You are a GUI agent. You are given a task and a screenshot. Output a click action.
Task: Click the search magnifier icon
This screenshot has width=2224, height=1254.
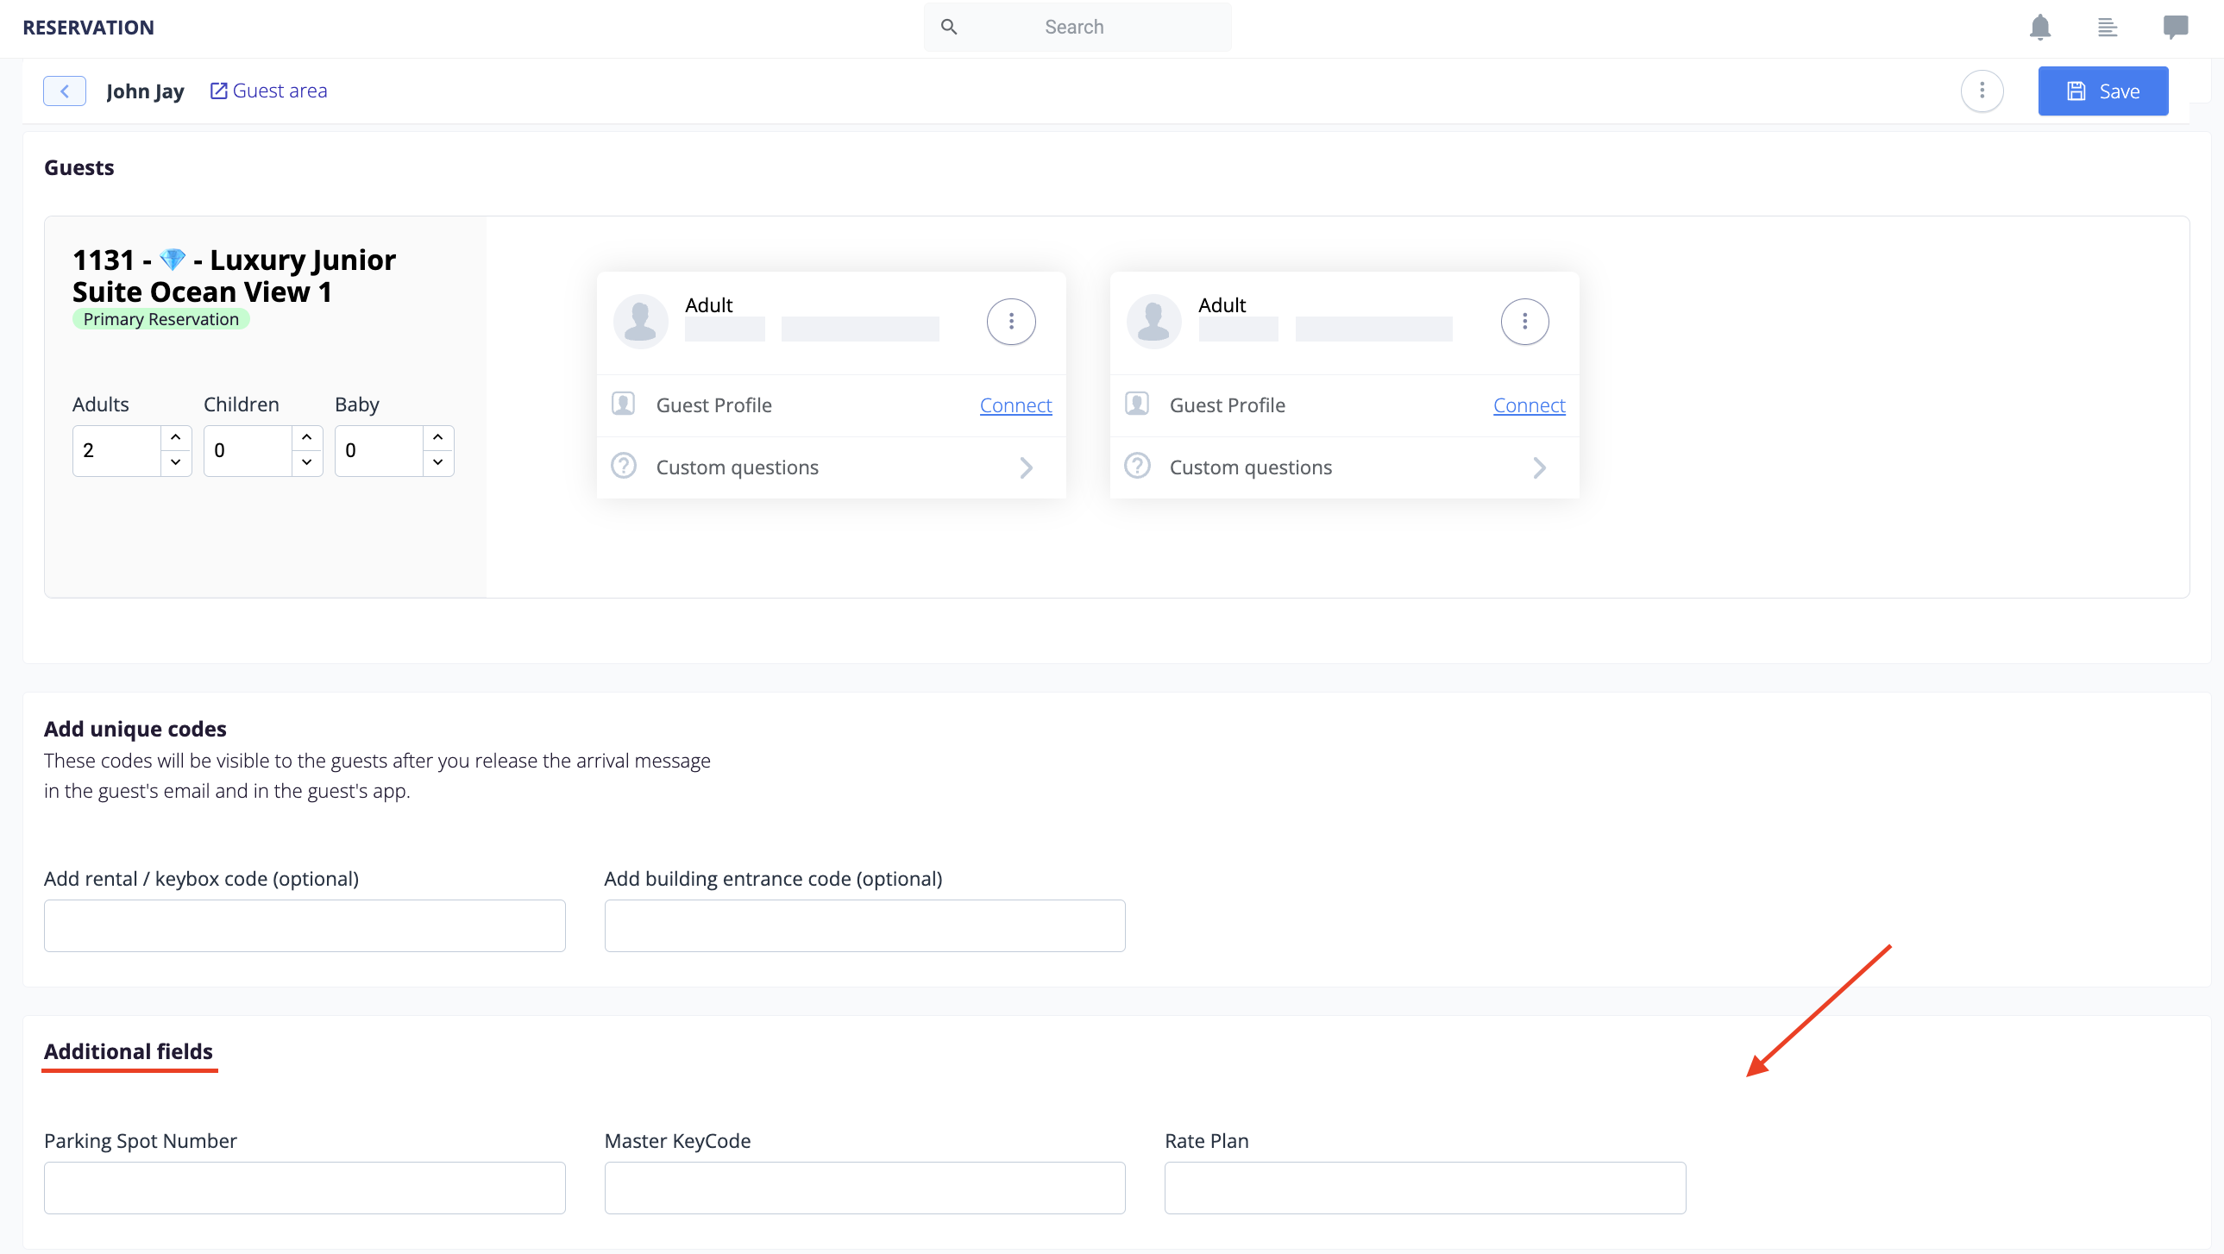point(949,27)
